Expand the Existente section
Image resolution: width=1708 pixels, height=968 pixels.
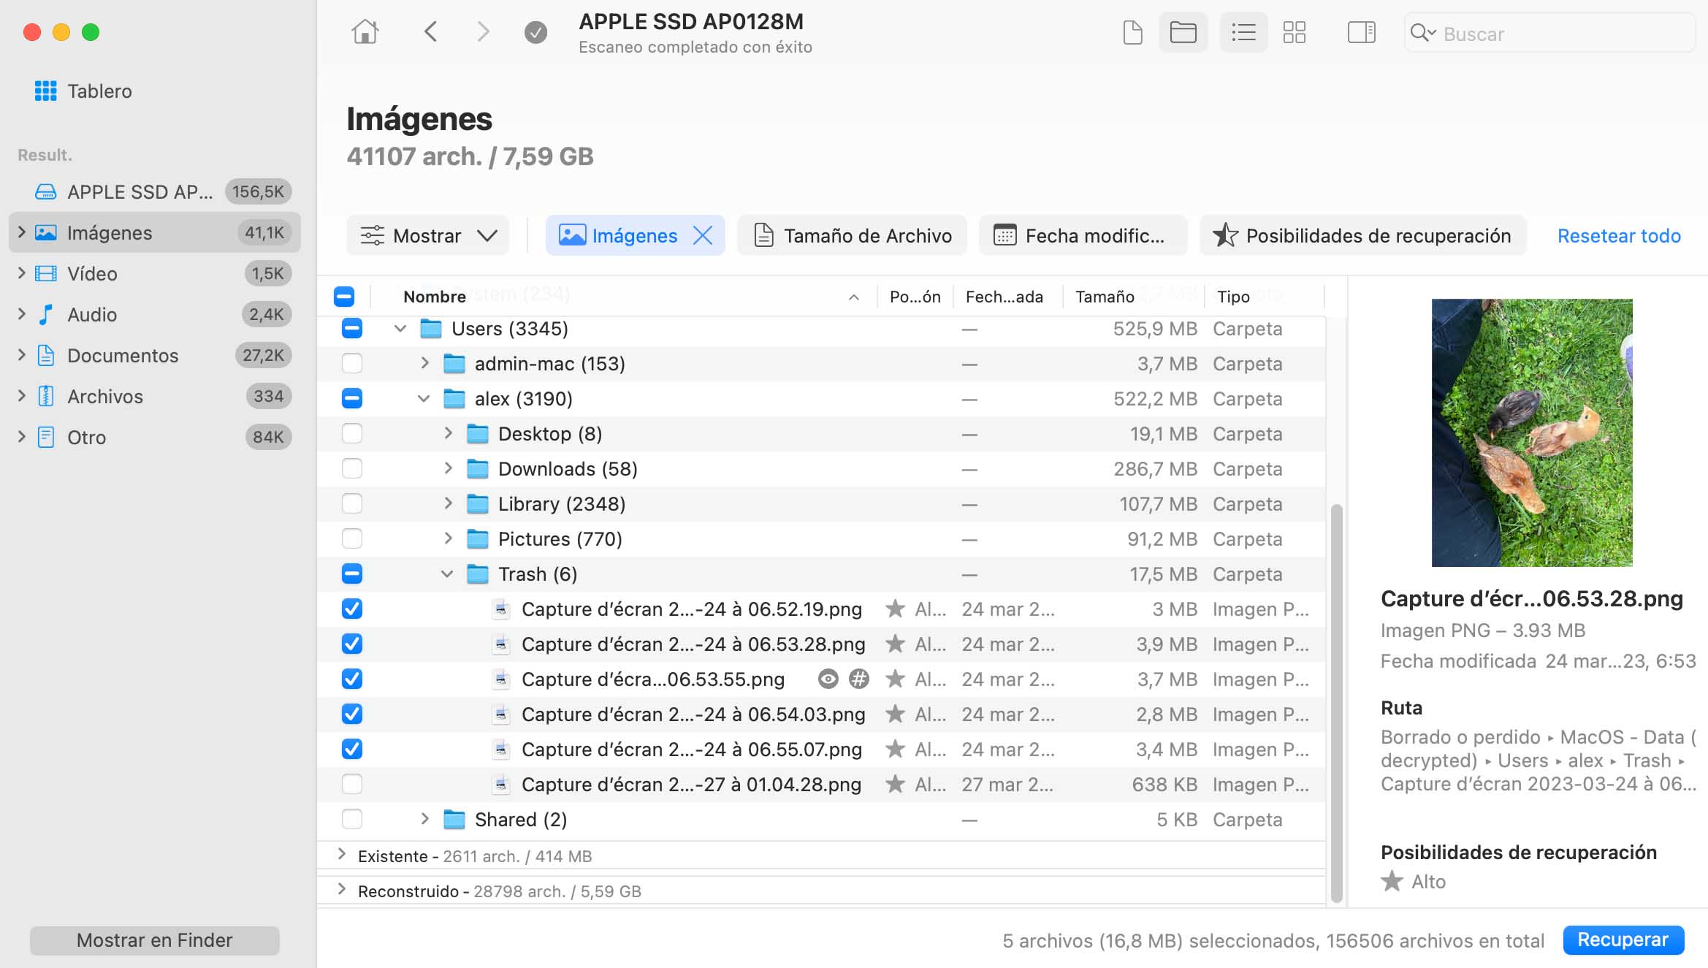[x=341, y=855]
